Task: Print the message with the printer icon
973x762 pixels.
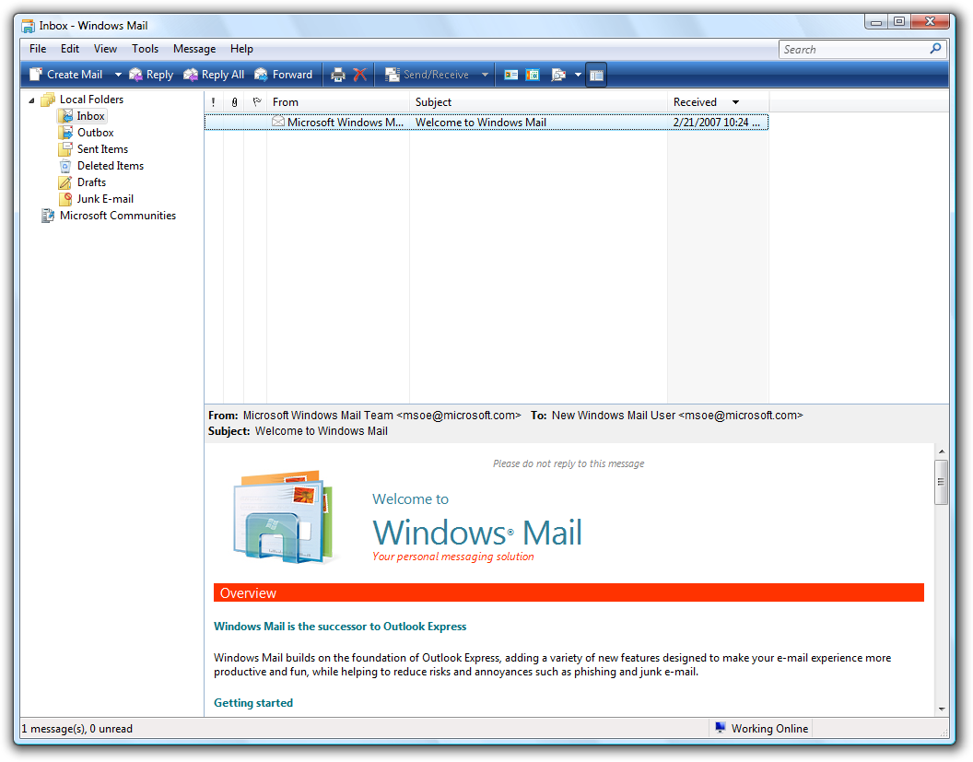Action: (x=337, y=75)
